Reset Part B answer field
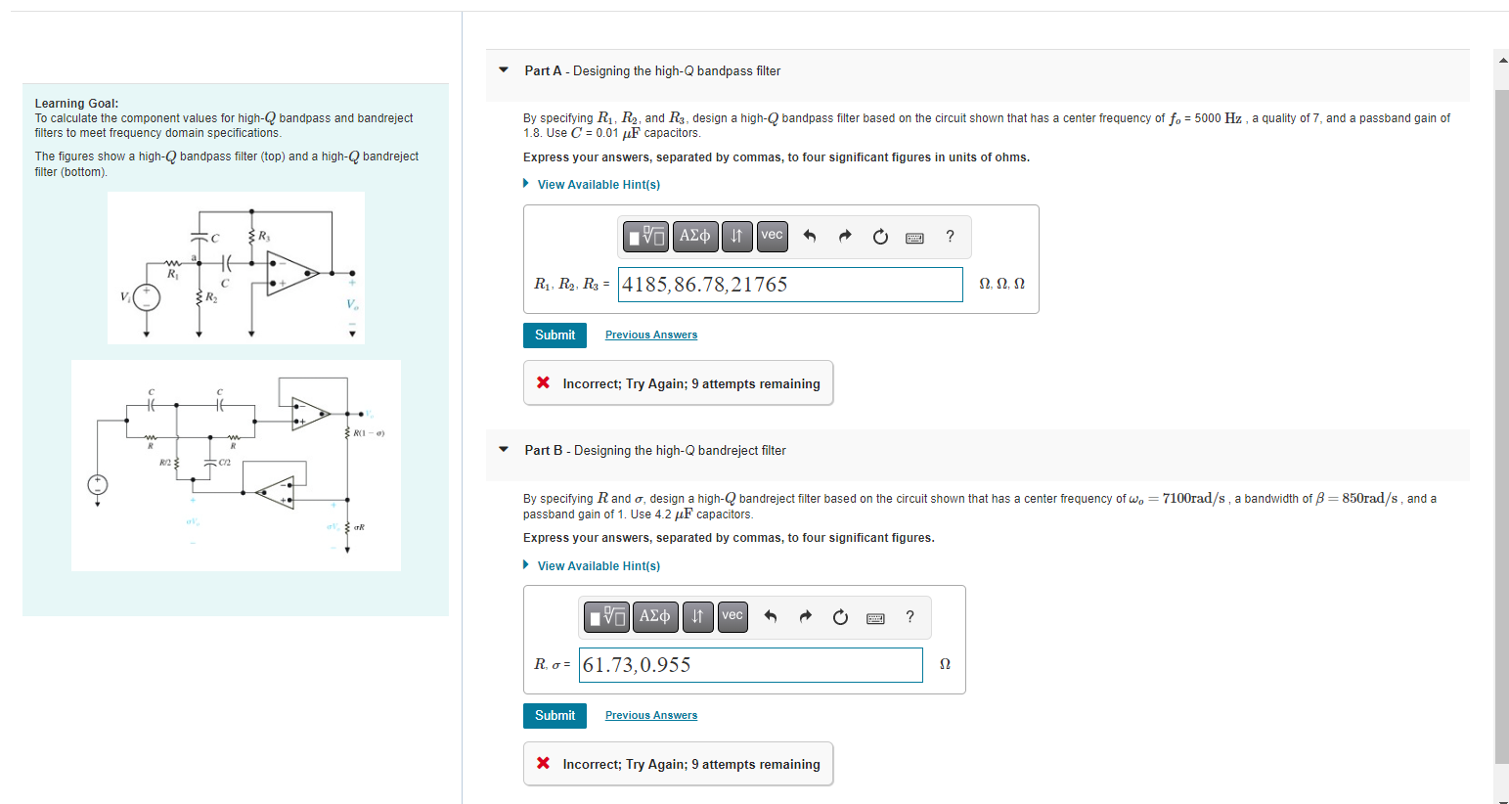Image resolution: width=1509 pixels, height=804 pixels. (x=840, y=616)
